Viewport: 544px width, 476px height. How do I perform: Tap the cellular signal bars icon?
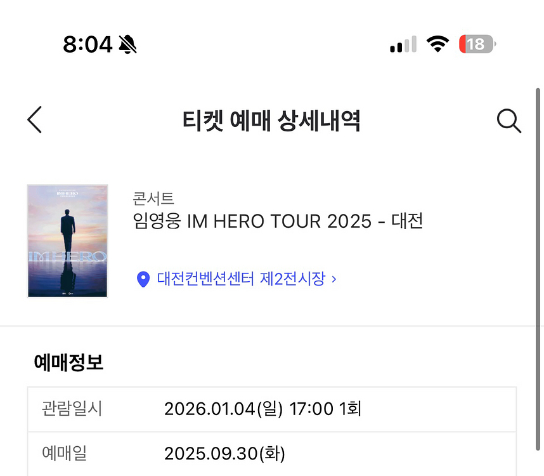click(403, 44)
